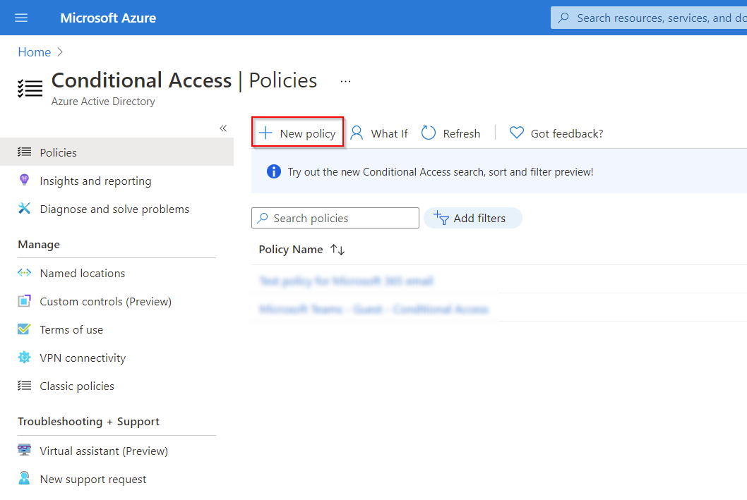This screenshot has width=747, height=500.
Task: Click the Azure global search box
Action: (649, 18)
